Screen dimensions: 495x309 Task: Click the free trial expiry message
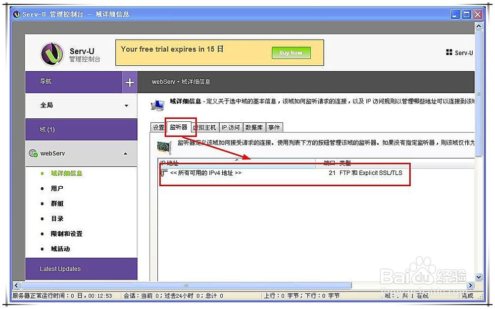[x=172, y=50]
